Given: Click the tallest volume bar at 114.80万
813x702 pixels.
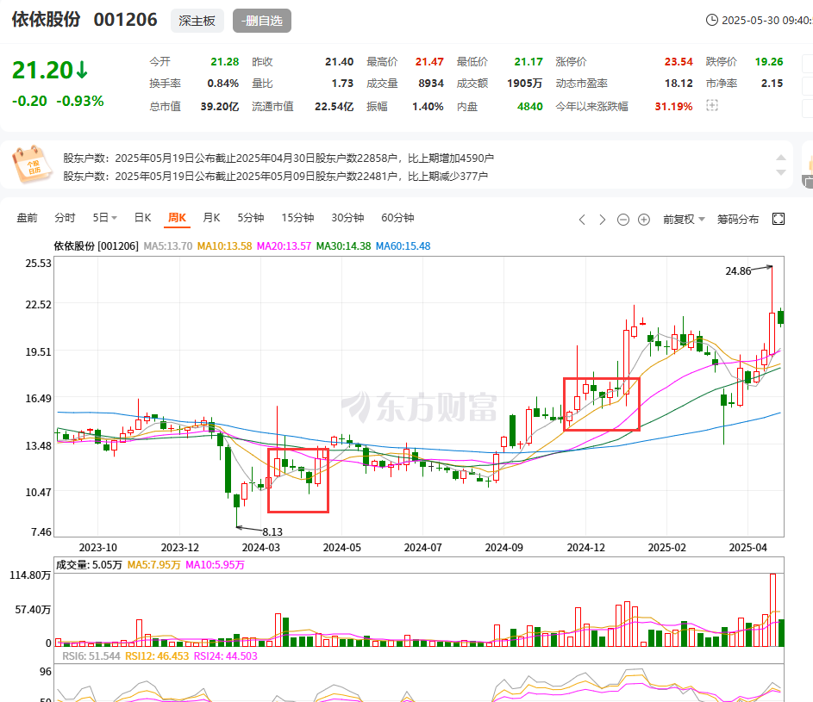Looking at the screenshot, I should (773, 610).
